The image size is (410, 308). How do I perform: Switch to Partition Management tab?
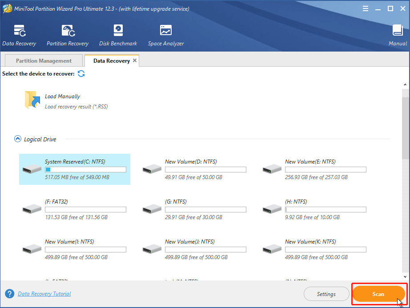(x=44, y=60)
